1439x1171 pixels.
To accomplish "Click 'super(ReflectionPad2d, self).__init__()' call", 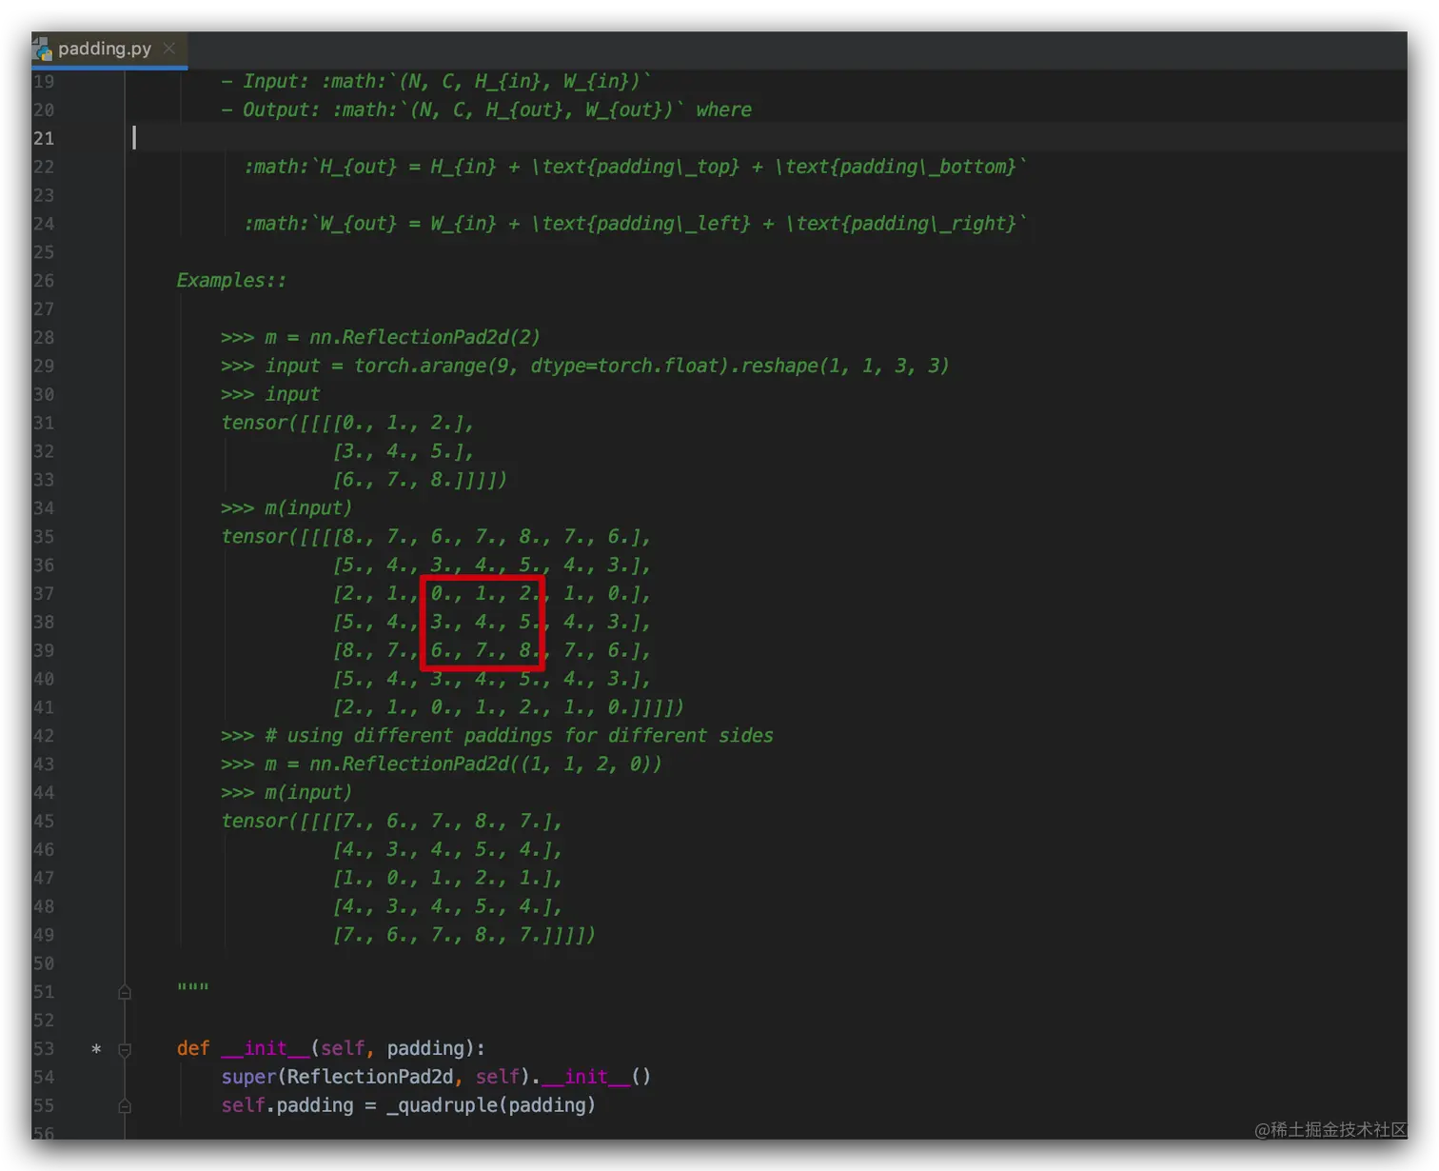I will (x=436, y=1077).
